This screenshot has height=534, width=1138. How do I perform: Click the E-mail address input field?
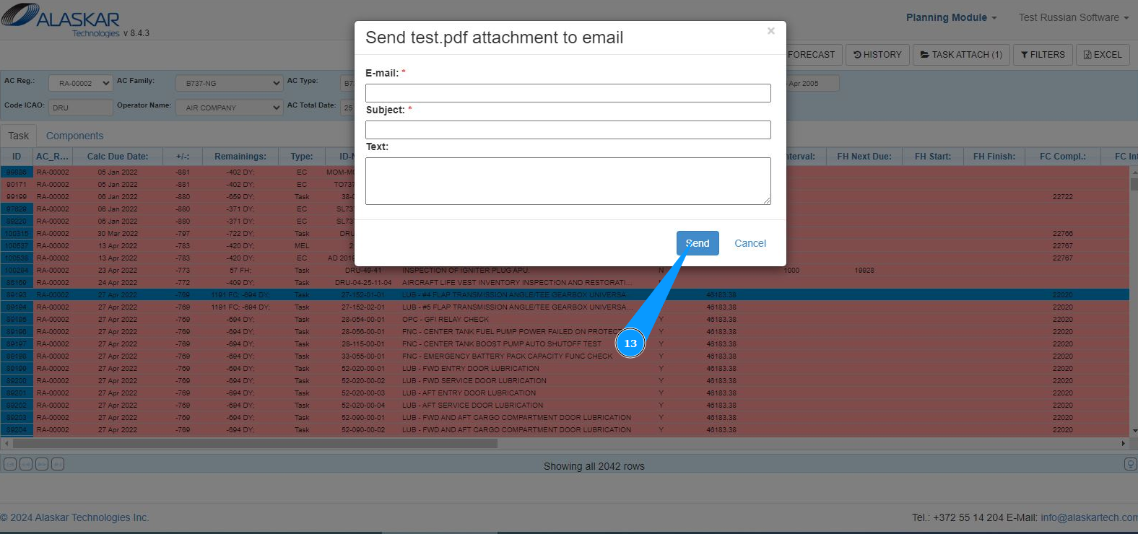(x=568, y=93)
